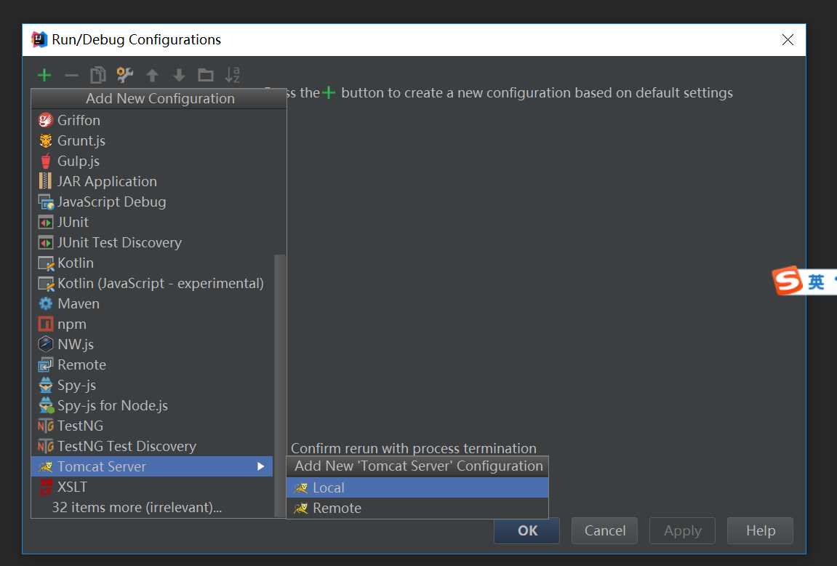Click the Sort Configurations alphabetically icon
This screenshot has height=566, width=837.
click(x=232, y=75)
